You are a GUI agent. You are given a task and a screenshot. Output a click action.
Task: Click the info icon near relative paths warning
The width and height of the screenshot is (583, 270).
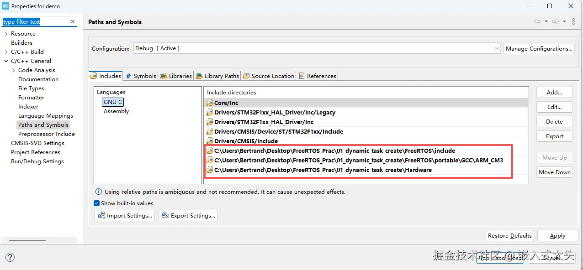tap(98, 192)
